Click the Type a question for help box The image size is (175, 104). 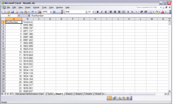click(147, 7)
